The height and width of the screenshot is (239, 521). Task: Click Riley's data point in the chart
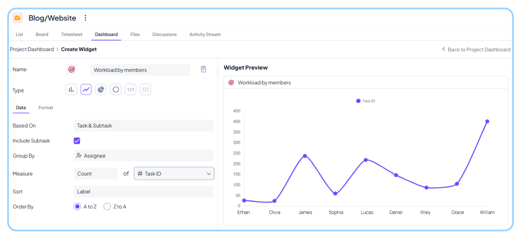coord(426,188)
